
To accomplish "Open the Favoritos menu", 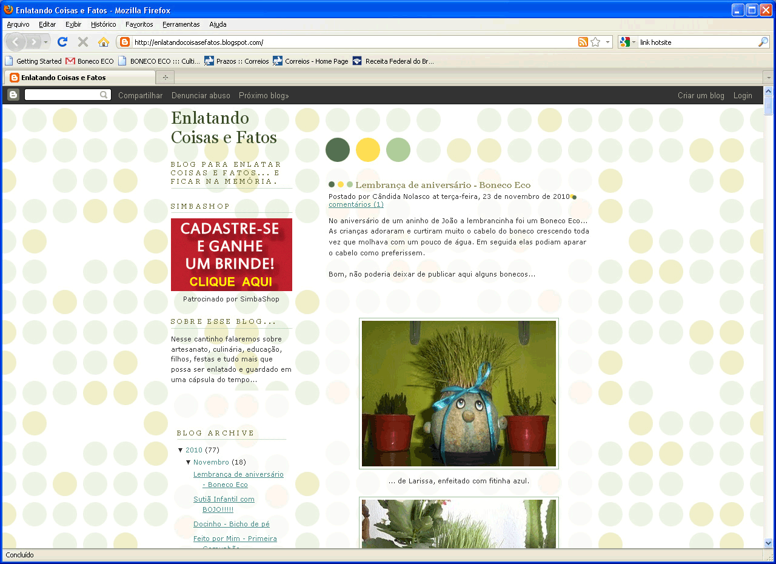I will 139,24.
